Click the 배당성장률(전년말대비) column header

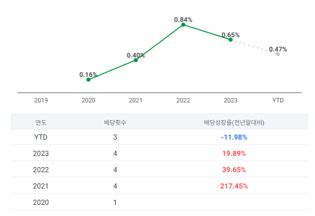(x=234, y=122)
